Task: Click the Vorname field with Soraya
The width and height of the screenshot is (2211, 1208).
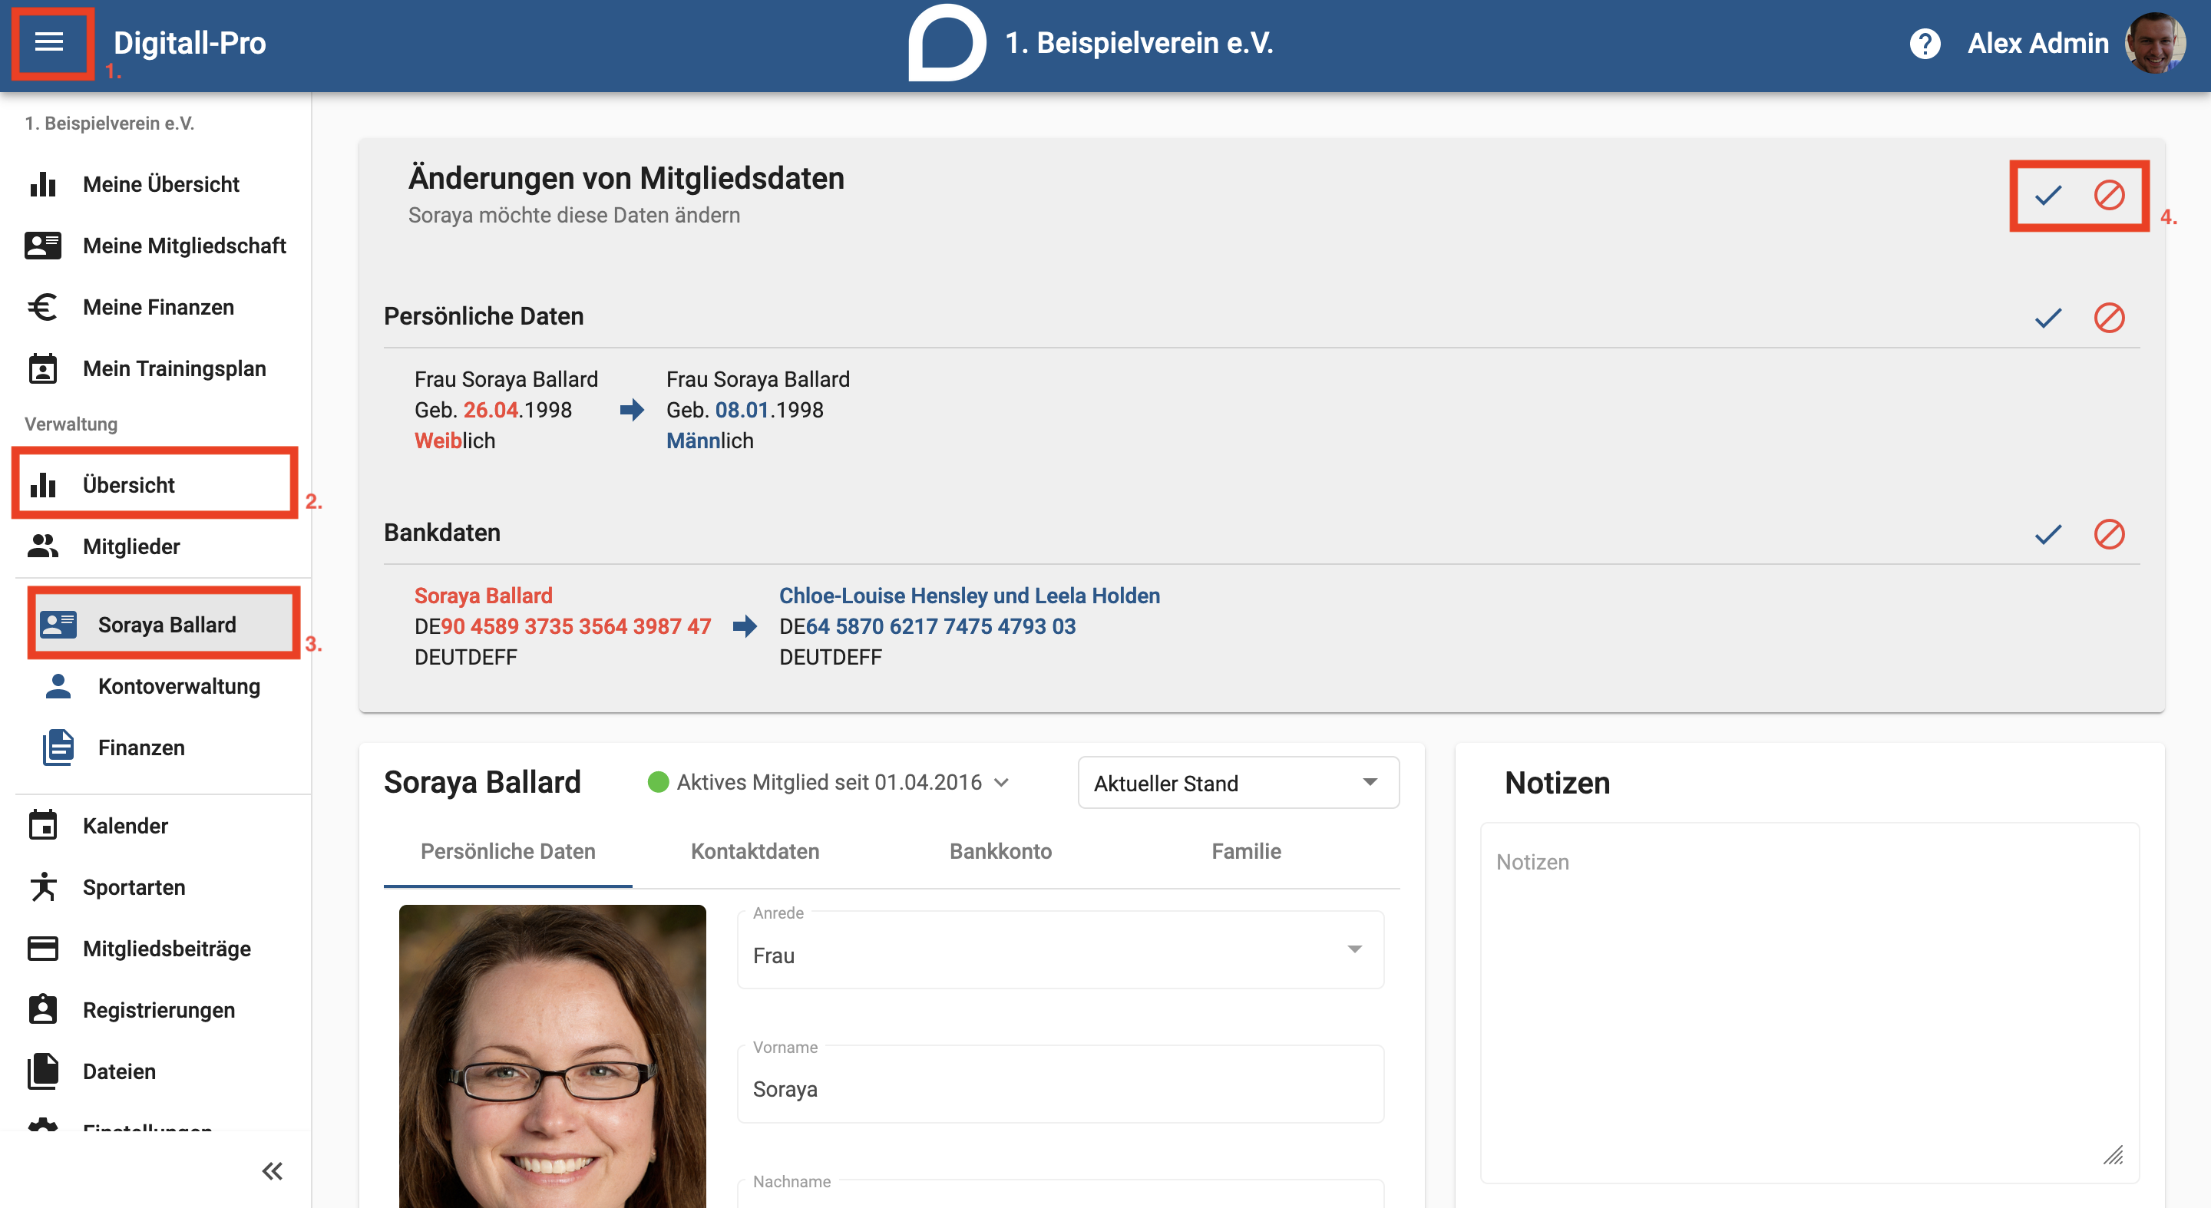Action: pos(1060,1085)
